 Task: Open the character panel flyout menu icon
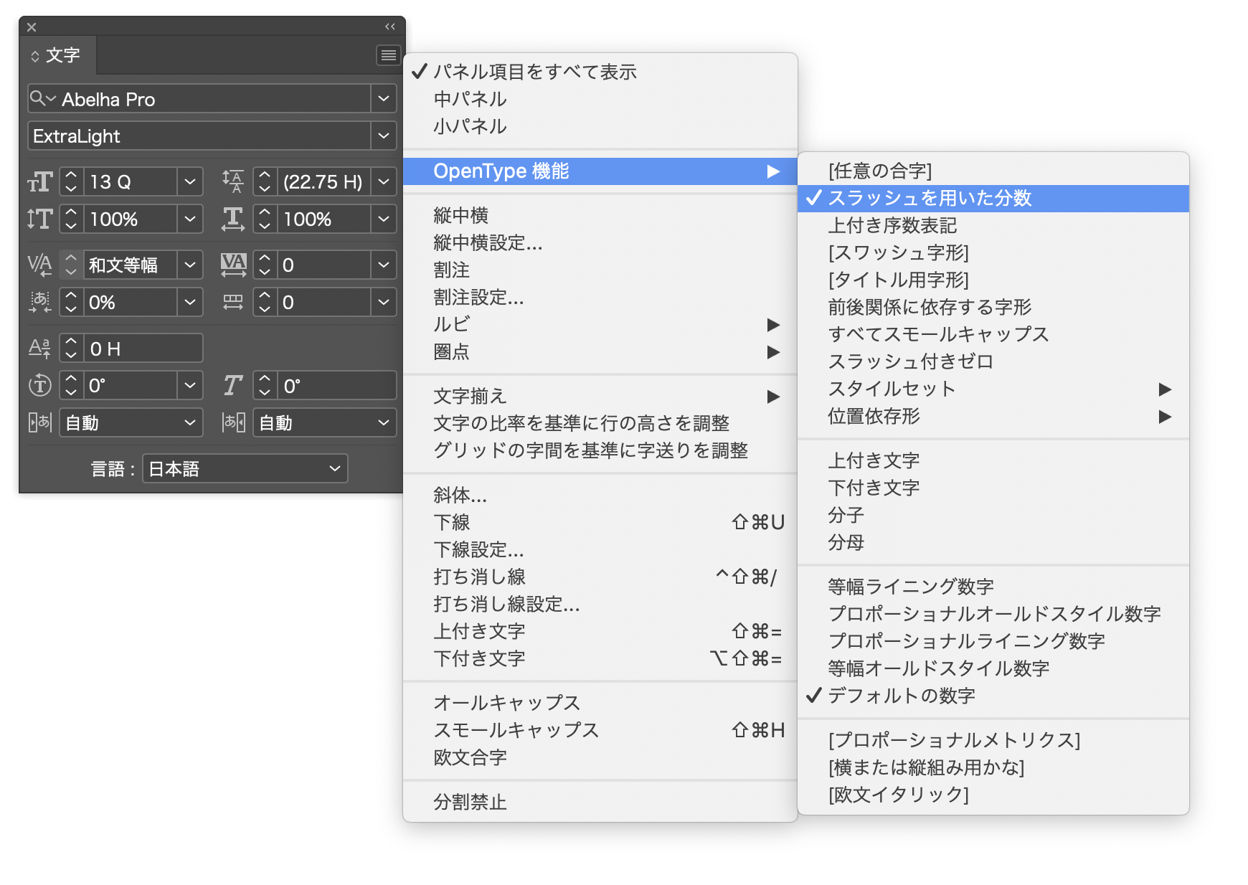coord(388,55)
